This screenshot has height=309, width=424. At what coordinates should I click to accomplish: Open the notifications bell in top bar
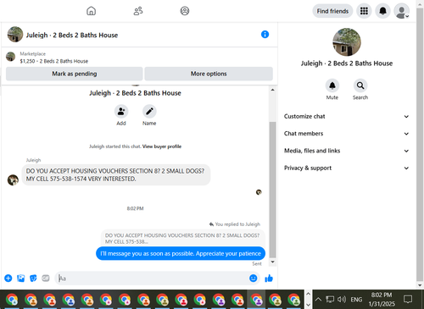382,11
